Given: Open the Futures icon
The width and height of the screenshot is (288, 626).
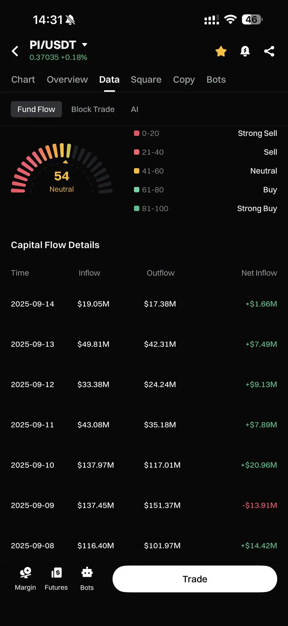Looking at the screenshot, I should click(56, 573).
